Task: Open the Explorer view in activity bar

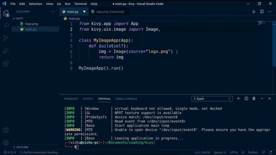Action: coord(6,13)
